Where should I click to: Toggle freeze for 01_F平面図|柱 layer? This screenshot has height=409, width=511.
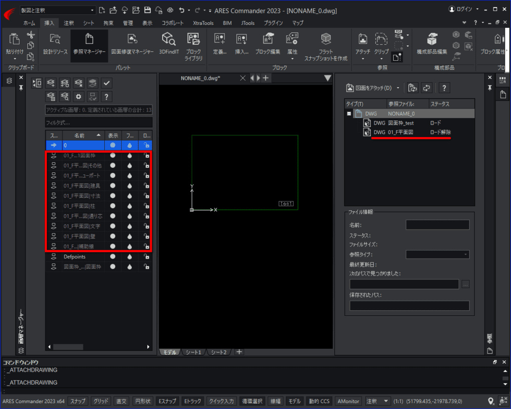point(130,206)
